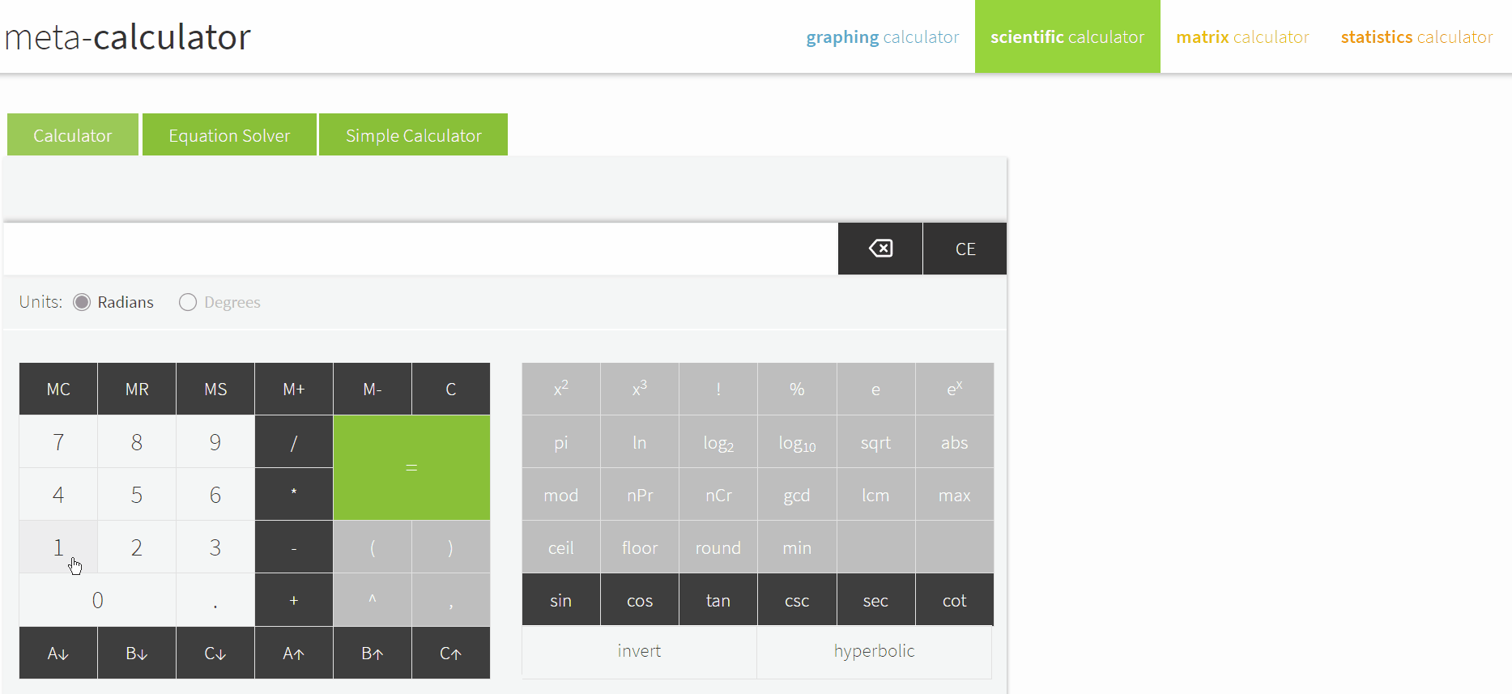
Task: Select the Degrees unit option
Action: [x=188, y=302]
